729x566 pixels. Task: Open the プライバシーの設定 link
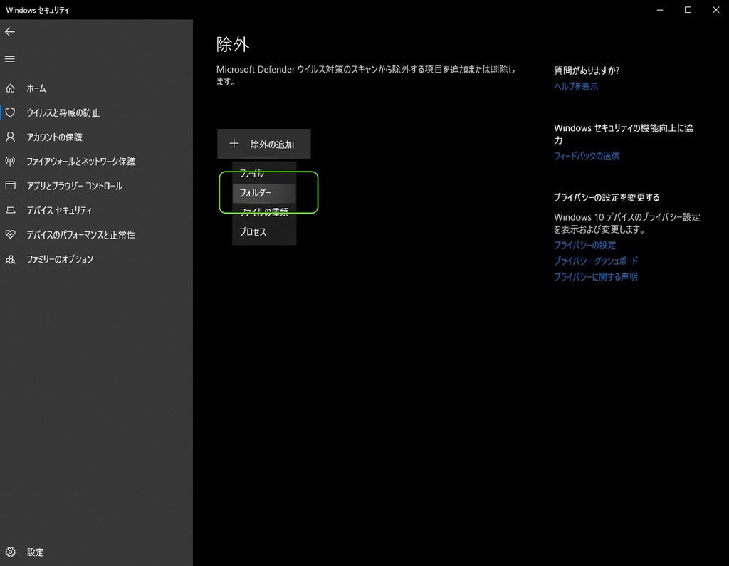[585, 245]
